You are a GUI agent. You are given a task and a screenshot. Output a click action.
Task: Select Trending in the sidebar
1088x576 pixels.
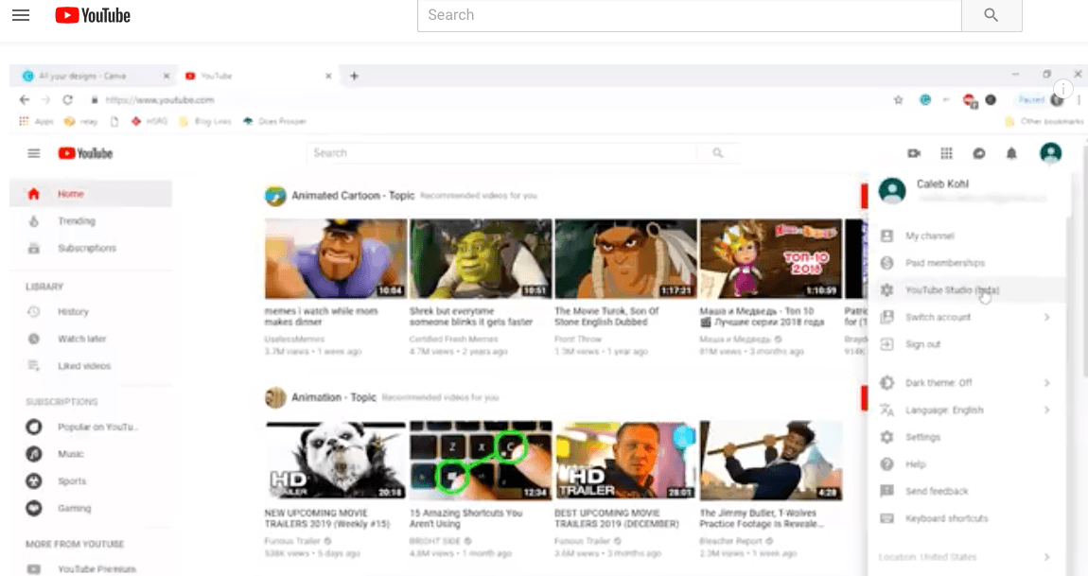[76, 220]
